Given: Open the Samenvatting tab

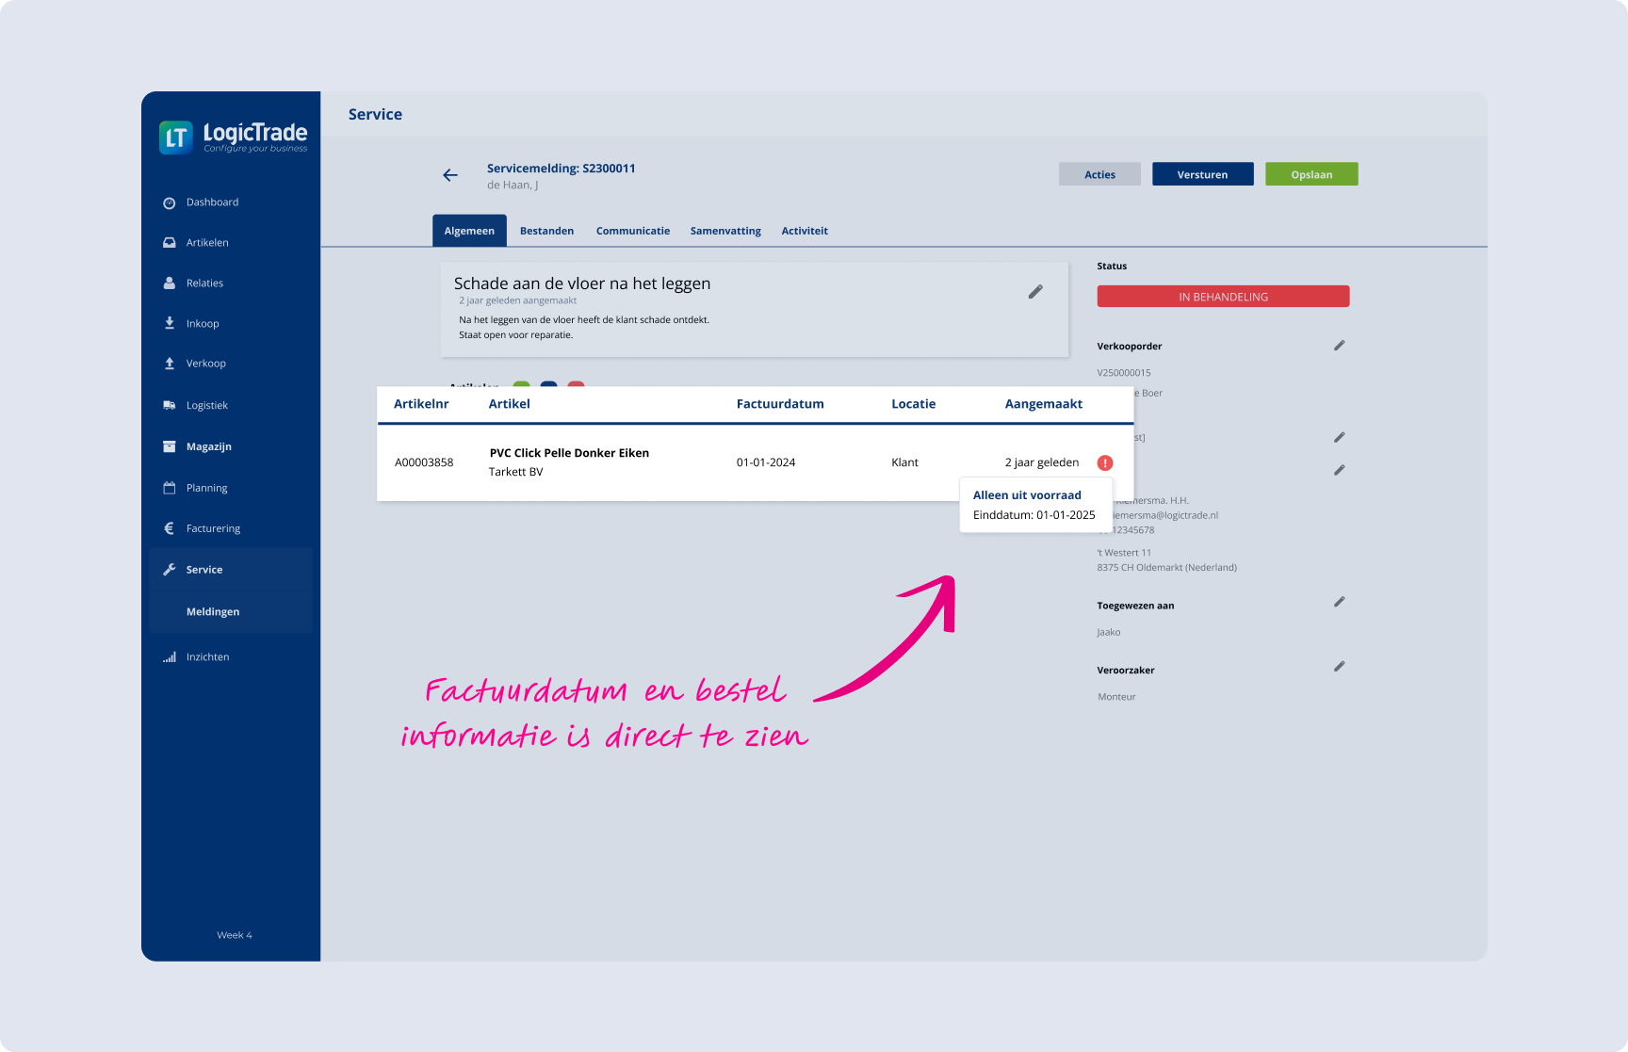Looking at the screenshot, I should coord(725,231).
